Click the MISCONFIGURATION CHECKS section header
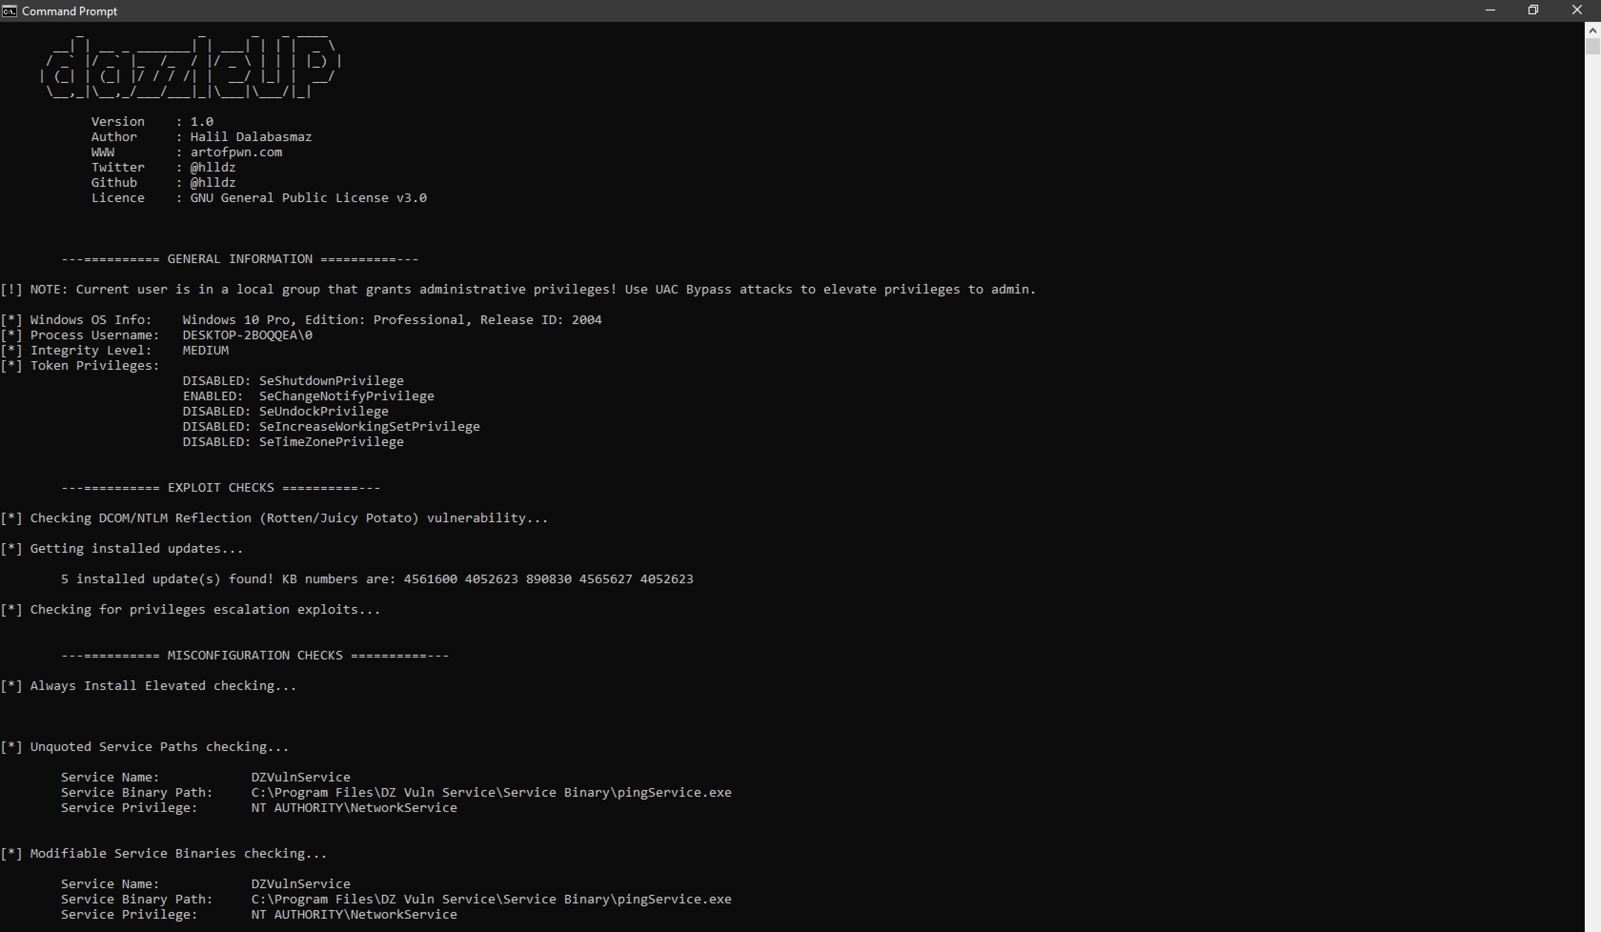Viewport: 1601px width, 932px height. (255, 655)
